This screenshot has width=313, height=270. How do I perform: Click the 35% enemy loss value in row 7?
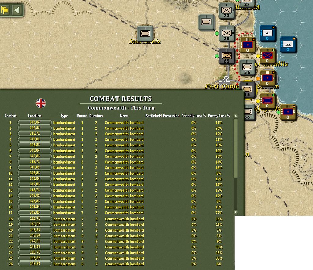click(219, 157)
